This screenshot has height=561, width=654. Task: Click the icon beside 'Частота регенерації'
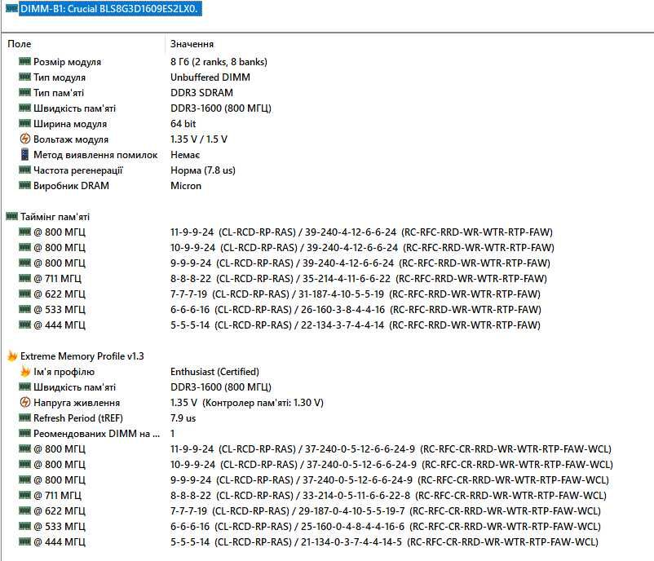click(x=25, y=170)
